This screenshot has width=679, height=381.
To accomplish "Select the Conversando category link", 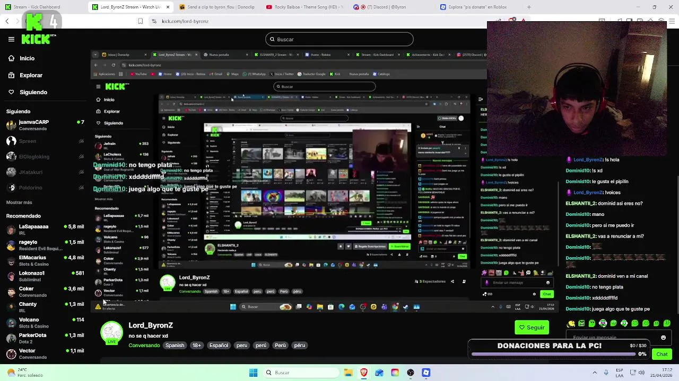I will 144,346.
